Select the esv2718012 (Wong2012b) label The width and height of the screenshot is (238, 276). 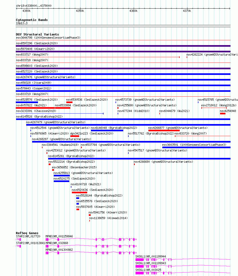pos(219,105)
